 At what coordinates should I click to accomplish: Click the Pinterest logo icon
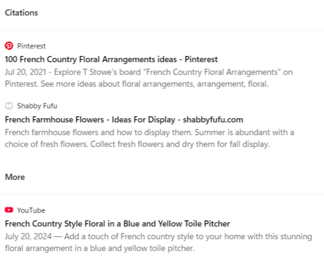pyautogui.click(x=9, y=46)
